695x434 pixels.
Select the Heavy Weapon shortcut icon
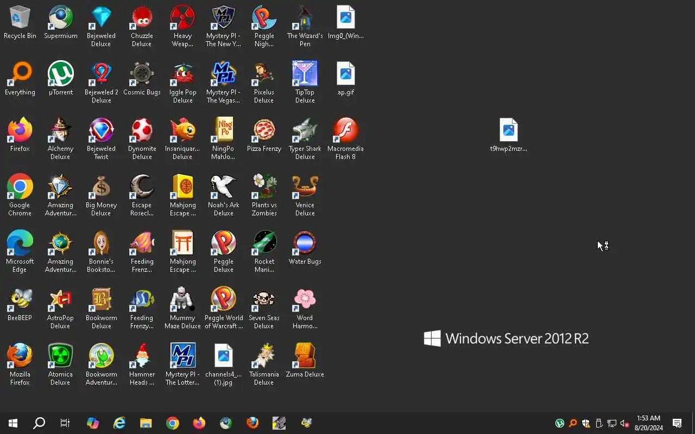tap(182, 27)
